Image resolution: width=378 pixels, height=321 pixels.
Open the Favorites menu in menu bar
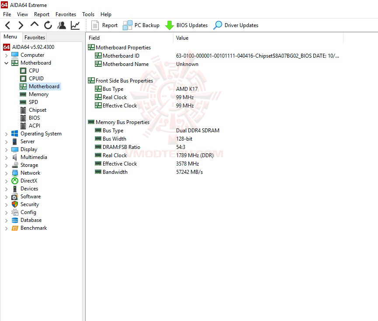66,14
